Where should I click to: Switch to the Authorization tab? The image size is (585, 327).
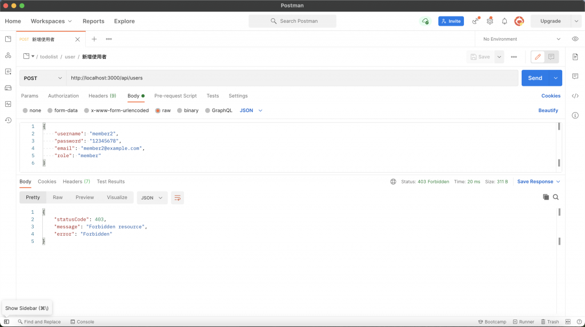[x=63, y=96]
